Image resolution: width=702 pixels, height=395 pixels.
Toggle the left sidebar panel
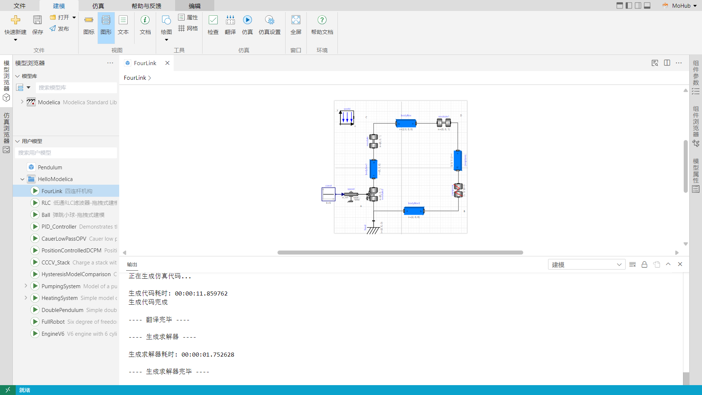pyautogui.click(x=629, y=5)
